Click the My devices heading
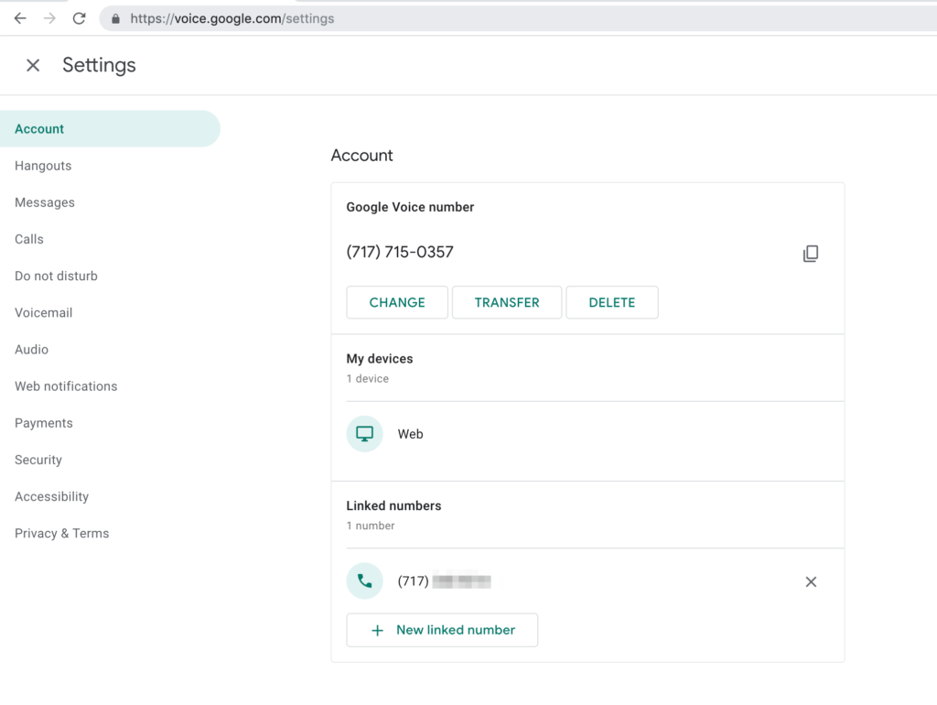Viewport: 937px width, 705px height. click(380, 359)
